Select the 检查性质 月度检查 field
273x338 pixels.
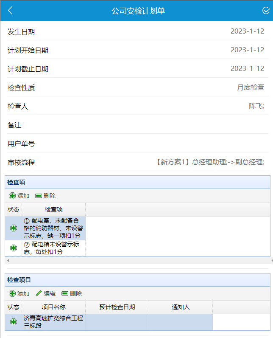point(250,87)
